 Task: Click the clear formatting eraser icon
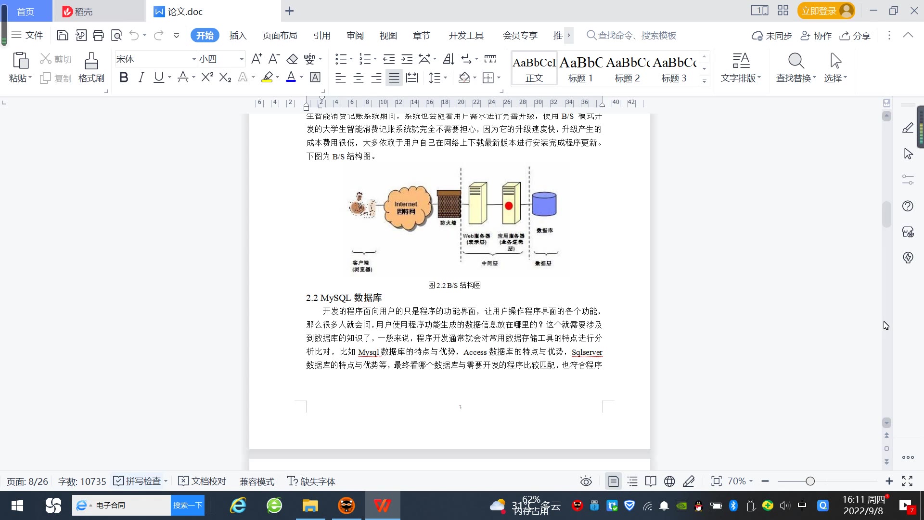click(x=292, y=59)
